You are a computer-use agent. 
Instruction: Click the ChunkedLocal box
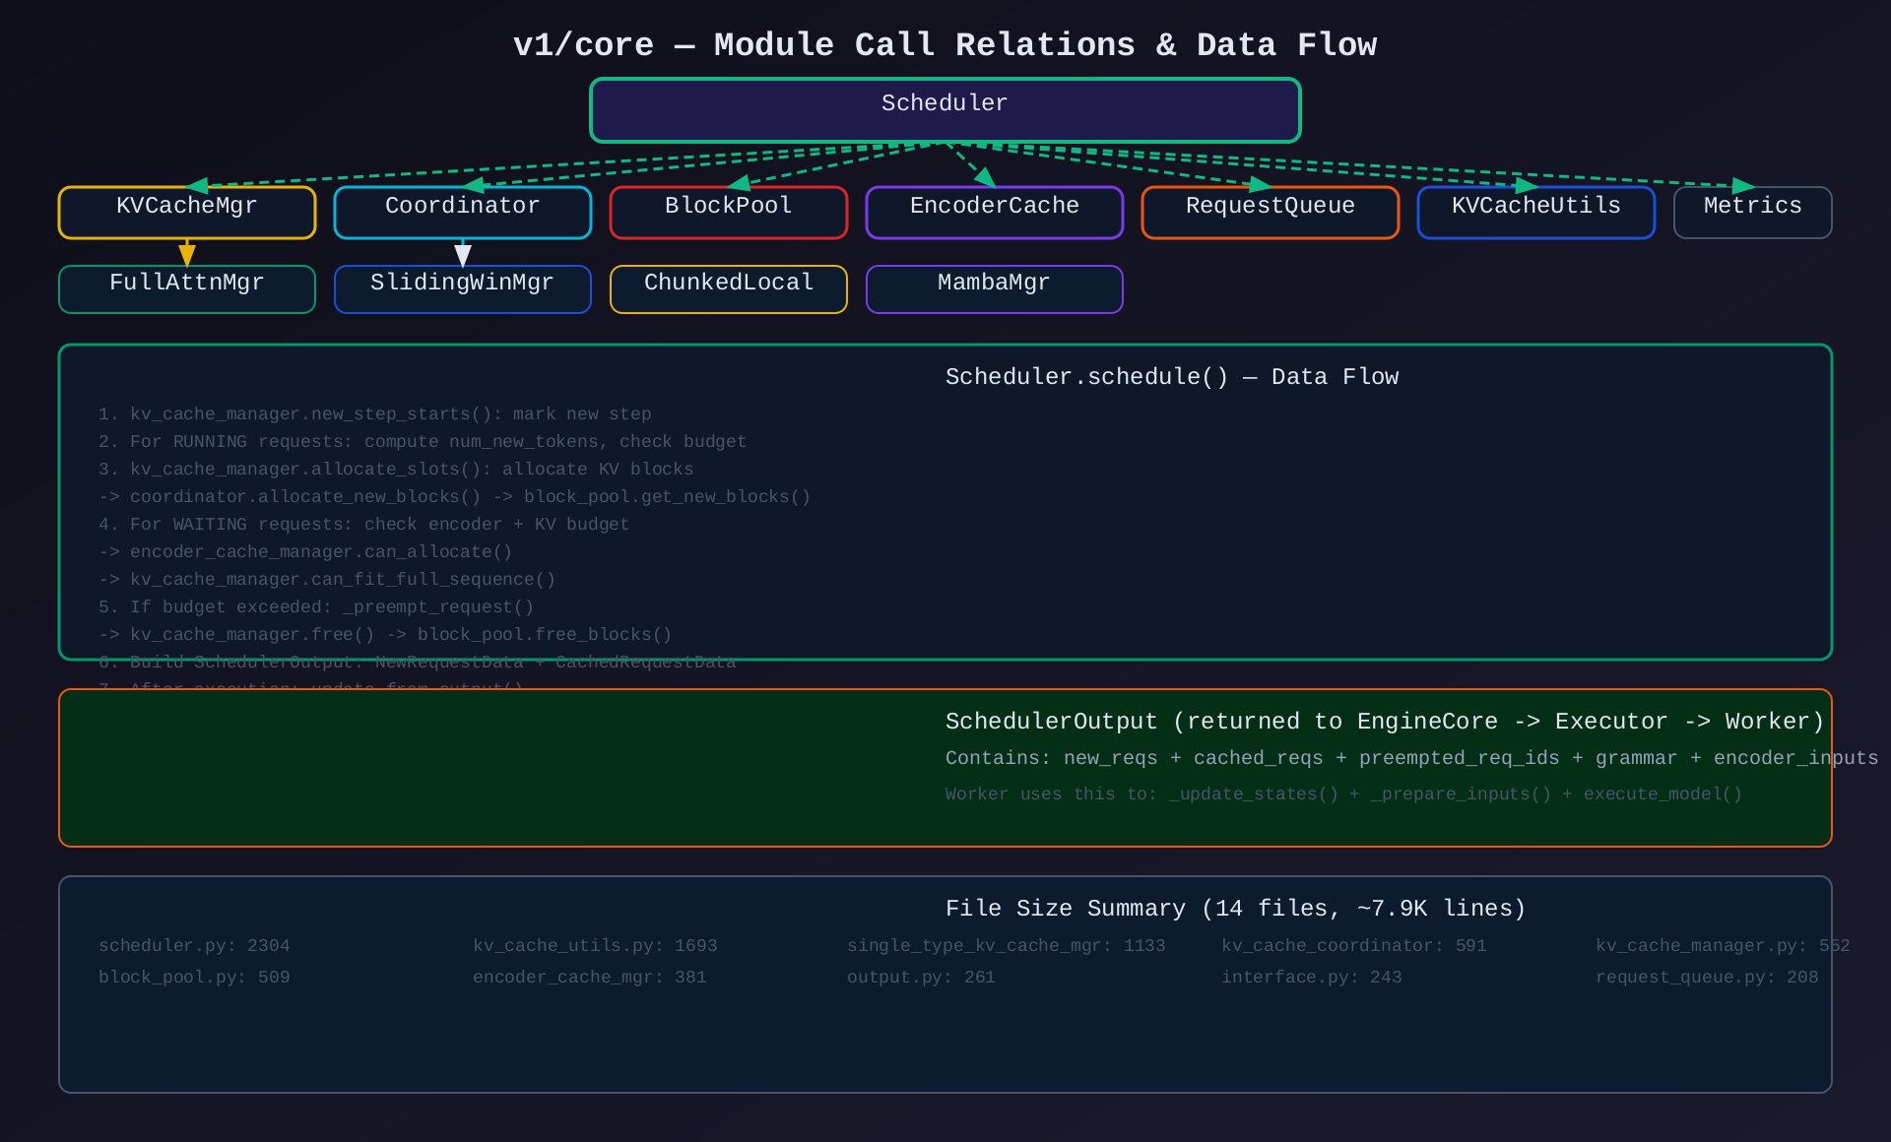728,288
